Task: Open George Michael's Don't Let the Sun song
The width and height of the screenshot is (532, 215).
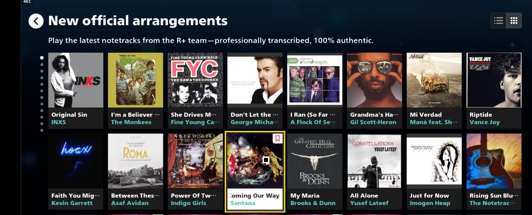Action: (x=254, y=115)
